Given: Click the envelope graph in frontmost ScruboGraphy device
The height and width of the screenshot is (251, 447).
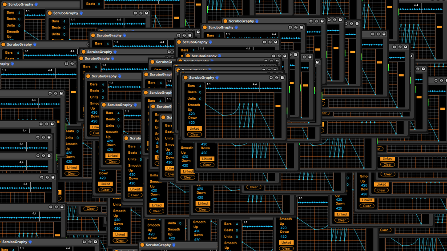Looking at the screenshot, I should pyautogui.click(x=240, y=116).
